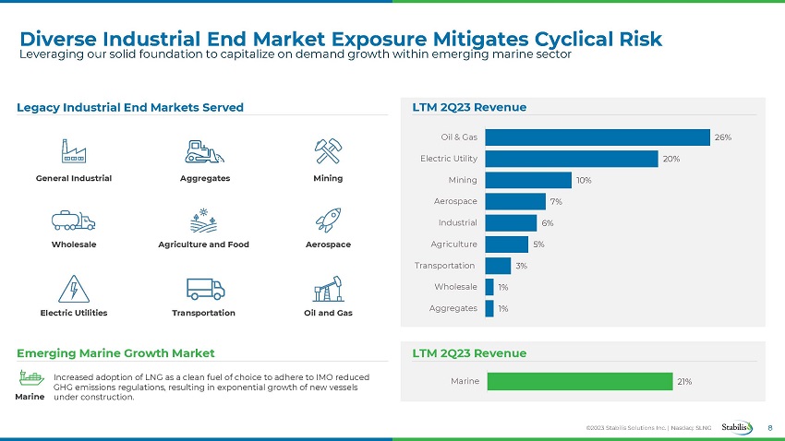The height and width of the screenshot is (441, 785).
Task: Click the General Industrial factory icon
Action: (x=73, y=151)
